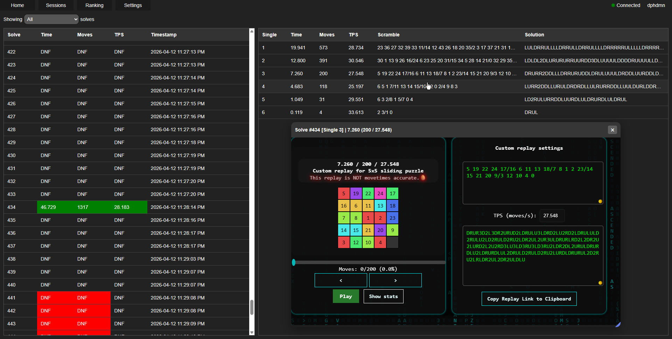Click puzzle tile 20
Screen dimensions: 672x339
(x=380, y=230)
